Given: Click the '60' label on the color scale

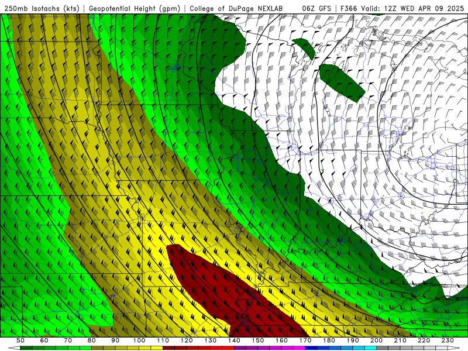Looking at the screenshot, I should pos(44,340).
